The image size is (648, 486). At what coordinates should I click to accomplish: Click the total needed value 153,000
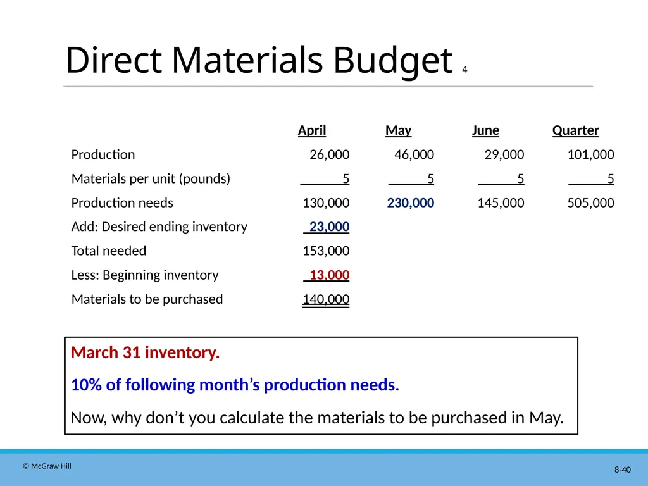tap(326, 251)
